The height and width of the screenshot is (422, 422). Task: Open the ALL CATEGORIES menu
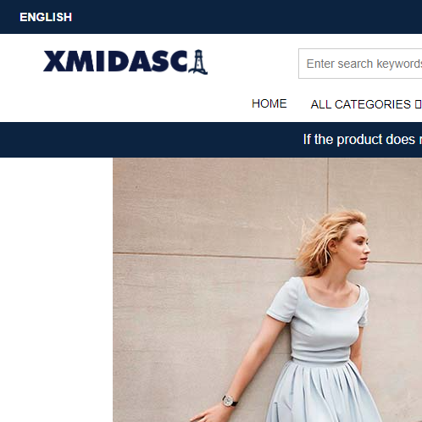pos(361,104)
